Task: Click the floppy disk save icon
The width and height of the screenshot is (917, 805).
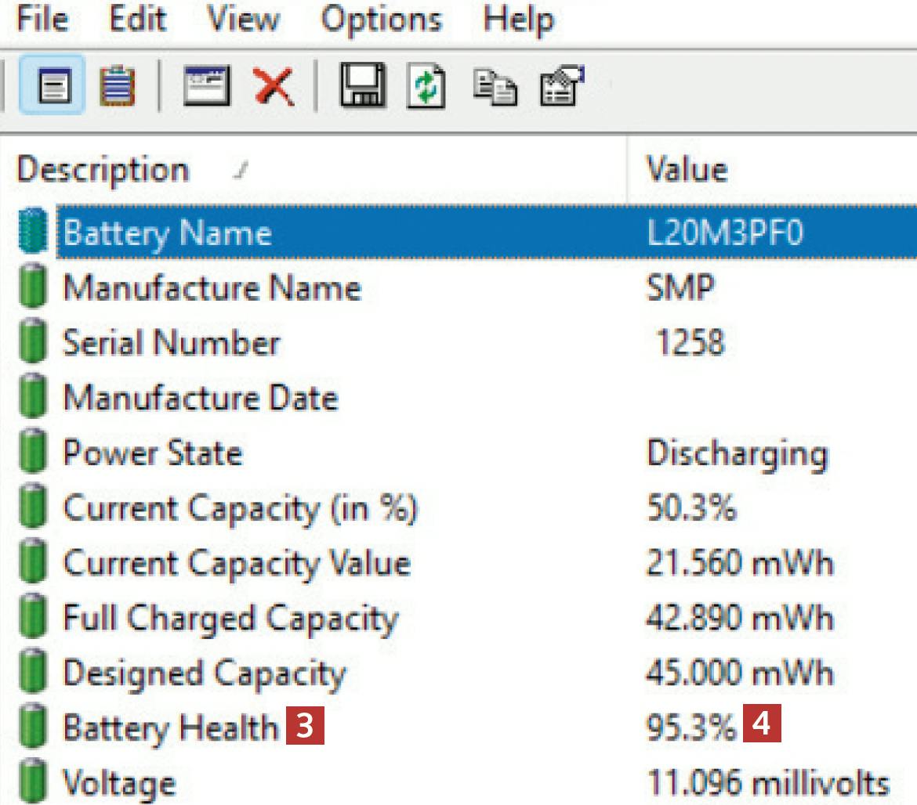Action: [363, 86]
